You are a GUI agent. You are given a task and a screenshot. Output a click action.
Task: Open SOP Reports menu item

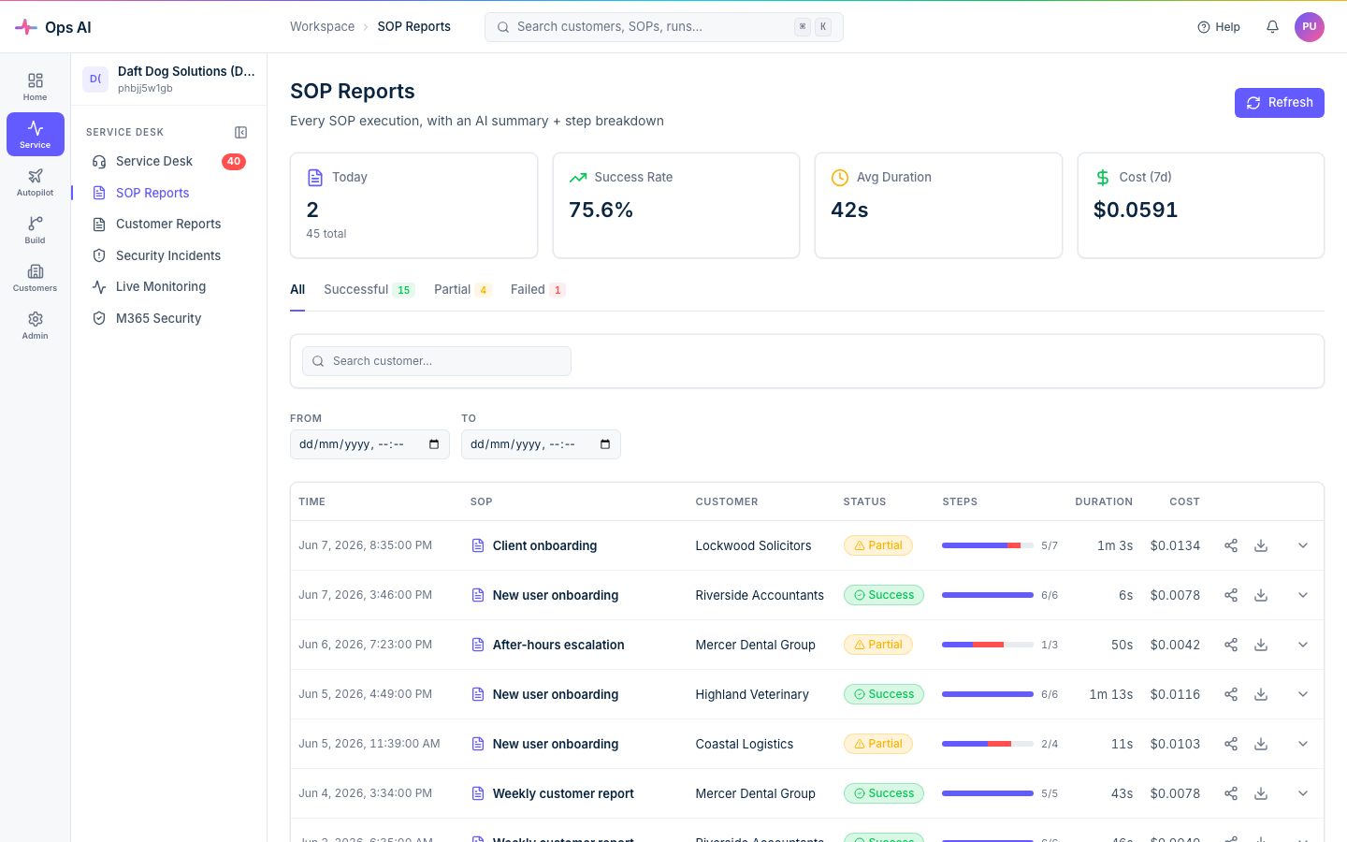(x=168, y=193)
